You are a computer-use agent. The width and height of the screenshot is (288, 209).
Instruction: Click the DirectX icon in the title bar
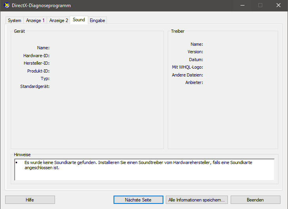point(7,5)
